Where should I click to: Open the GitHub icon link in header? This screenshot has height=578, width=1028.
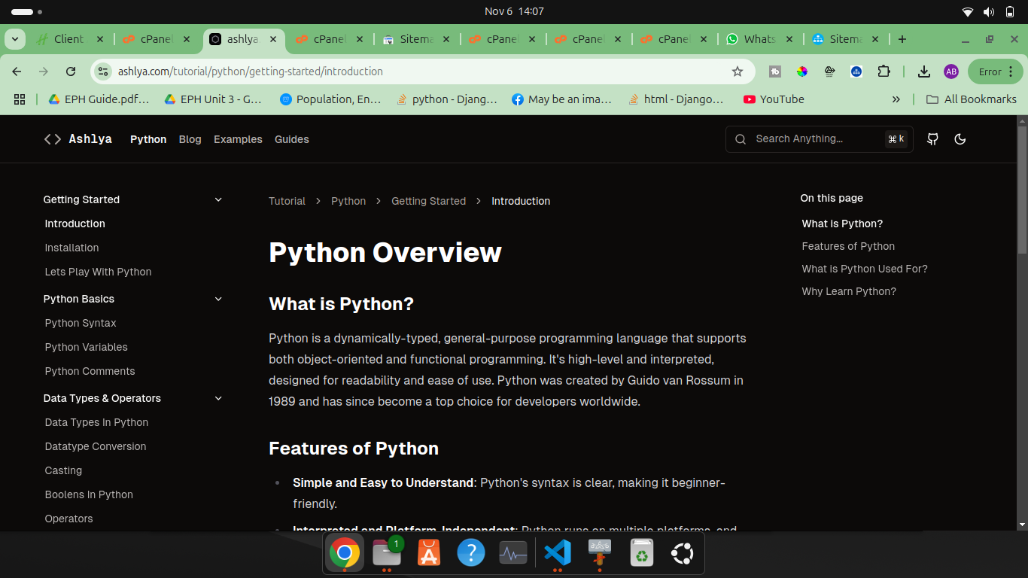pyautogui.click(x=932, y=139)
